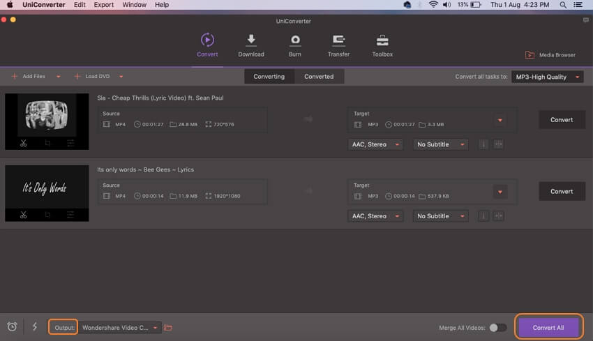This screenshot has height=341, width=593.
Task: Open the Help menu
Action: pos(162,5)
